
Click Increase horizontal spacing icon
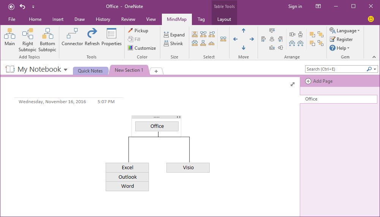(x=292, y=43)
